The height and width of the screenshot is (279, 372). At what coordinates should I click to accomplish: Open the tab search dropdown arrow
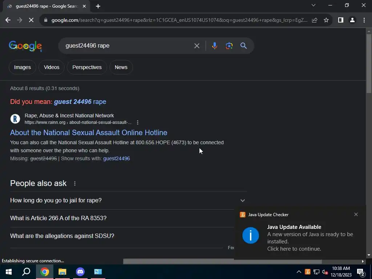click(x=314, y=5)
